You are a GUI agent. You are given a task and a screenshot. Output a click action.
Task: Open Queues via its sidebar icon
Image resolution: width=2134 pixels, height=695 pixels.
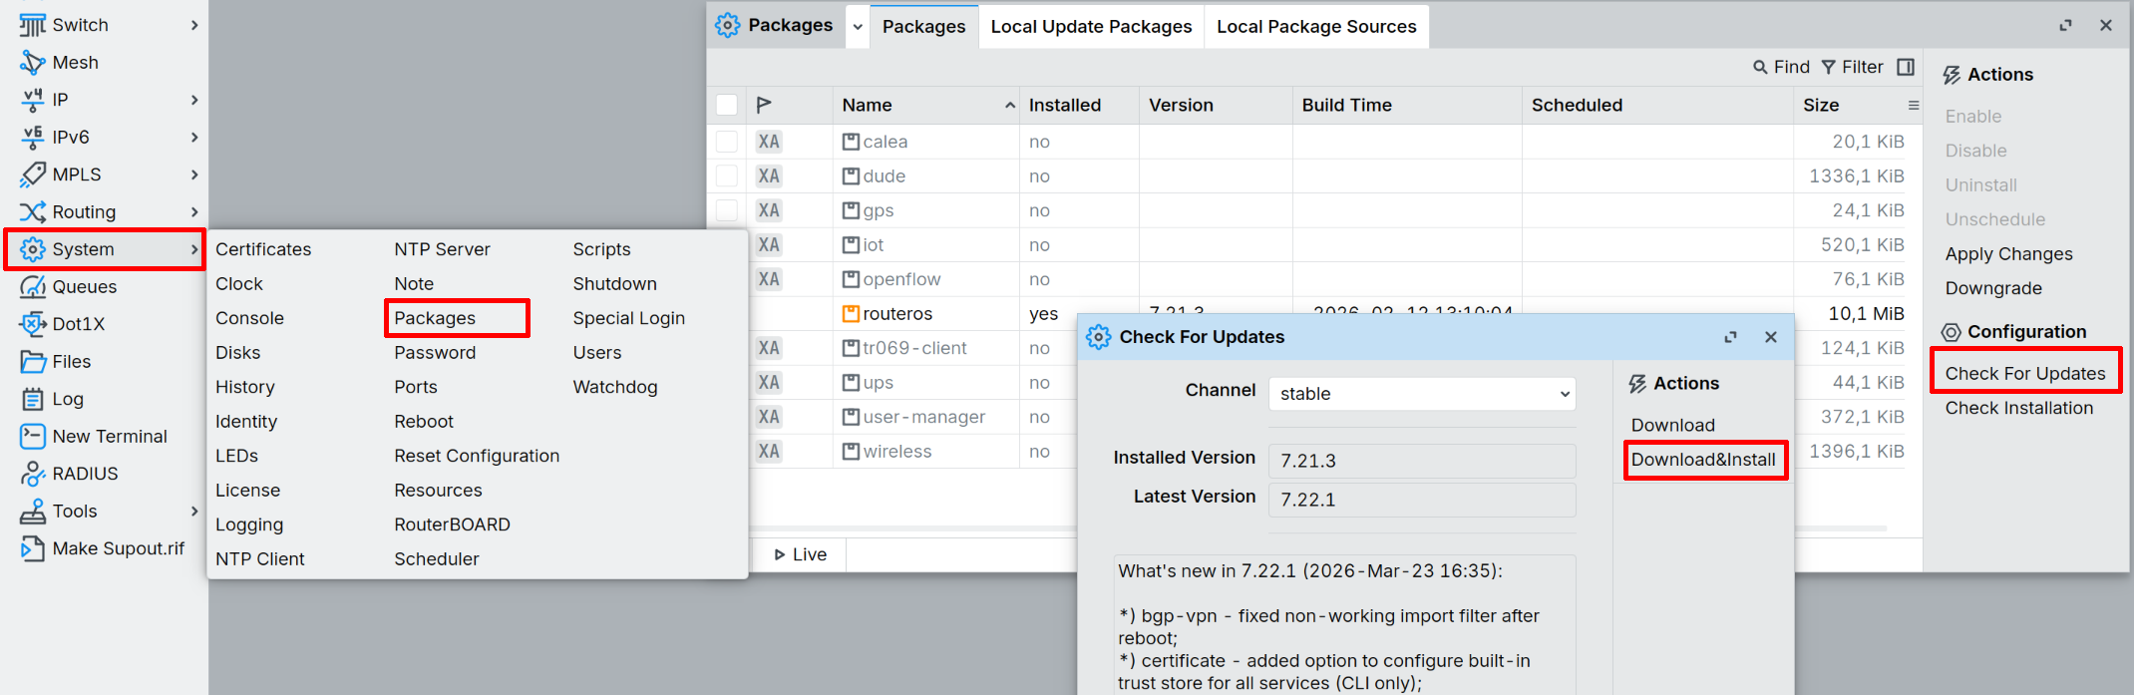pos(32,287)
